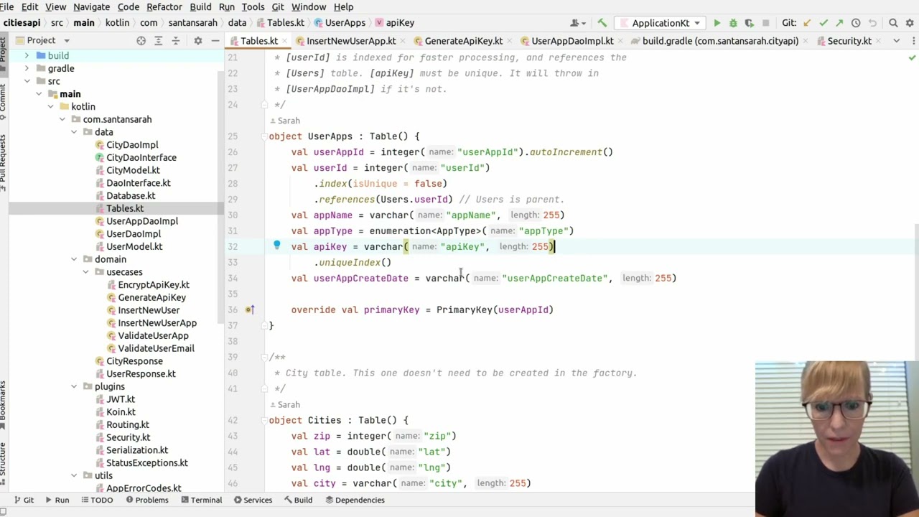The image size is (919, 517).
Task: Show Git history clock icon
Action: point(856,23)
